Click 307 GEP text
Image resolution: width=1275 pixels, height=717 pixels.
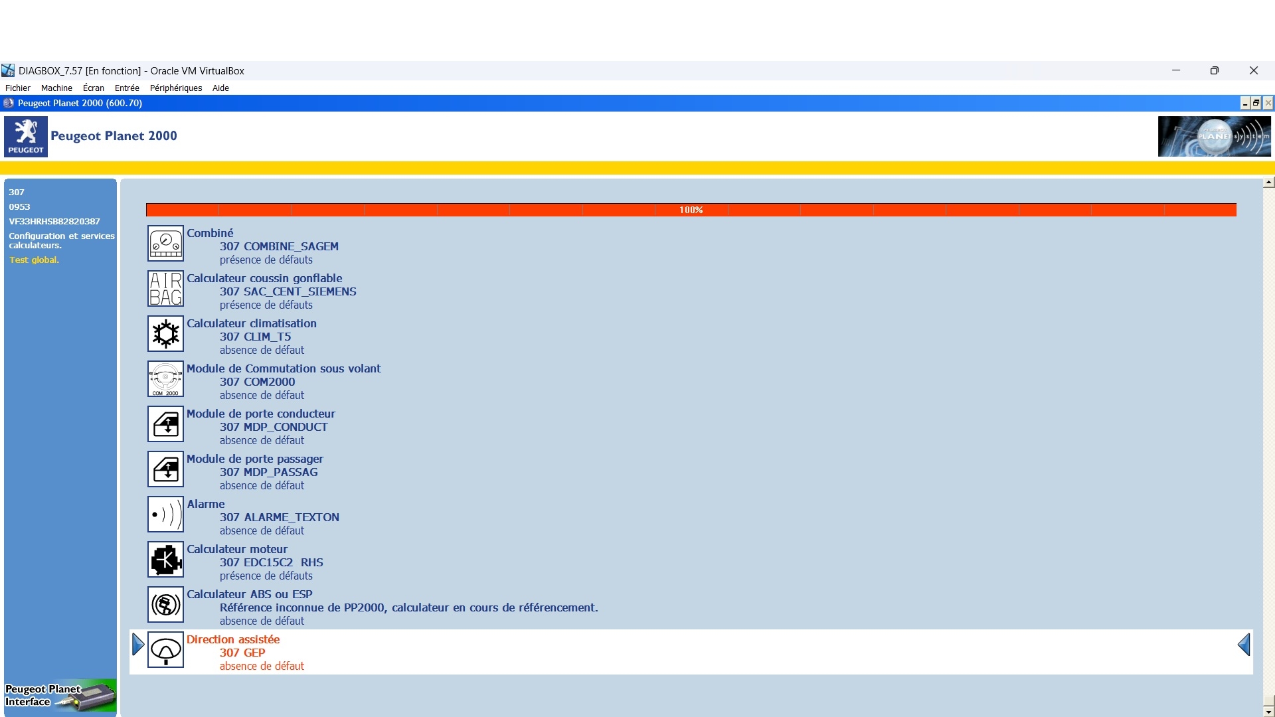point(242,653)
